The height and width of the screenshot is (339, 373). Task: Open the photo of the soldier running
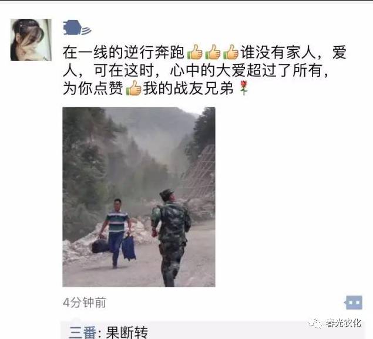click(139, 196)
